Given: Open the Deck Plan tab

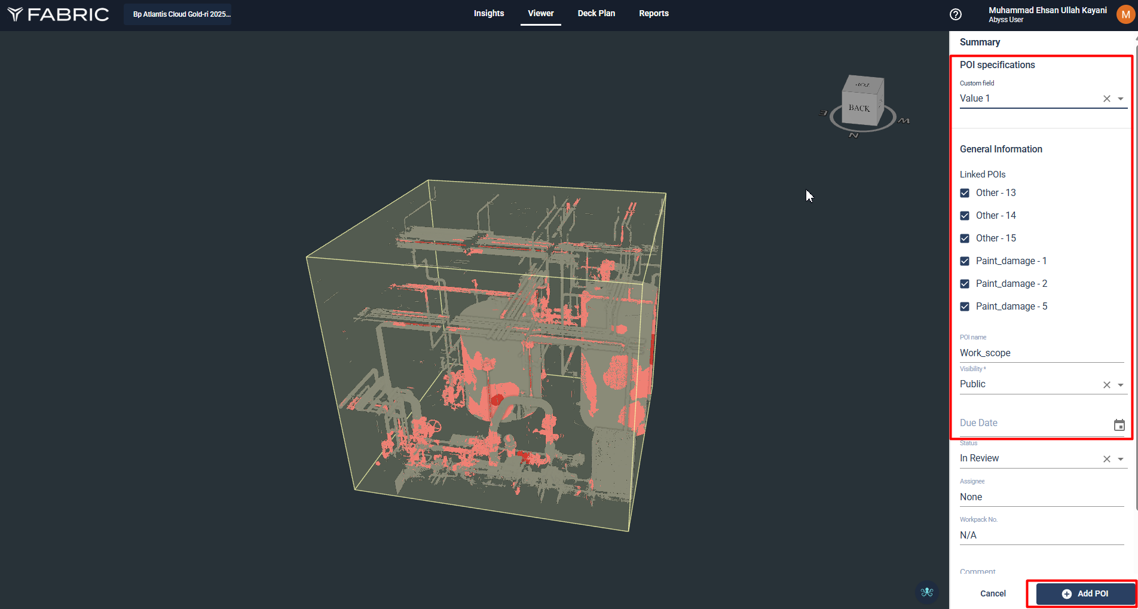Looking at the screenshot, I should point(596,13).
